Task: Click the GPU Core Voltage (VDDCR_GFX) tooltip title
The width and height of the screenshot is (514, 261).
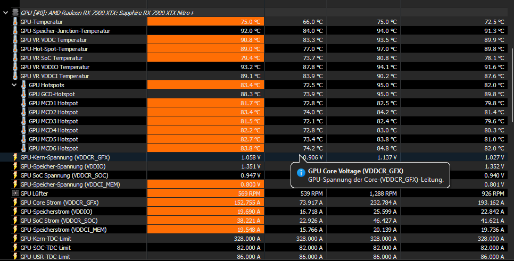Action: click(x=355, y=171)
